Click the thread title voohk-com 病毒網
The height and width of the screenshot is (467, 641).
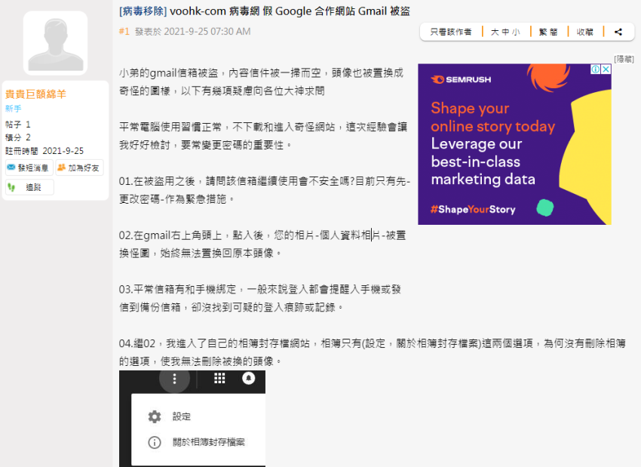[290, 11]
